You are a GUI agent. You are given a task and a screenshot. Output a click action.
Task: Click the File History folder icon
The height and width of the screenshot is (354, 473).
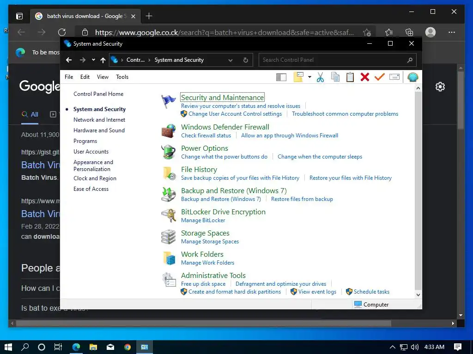tap(169, 173)
